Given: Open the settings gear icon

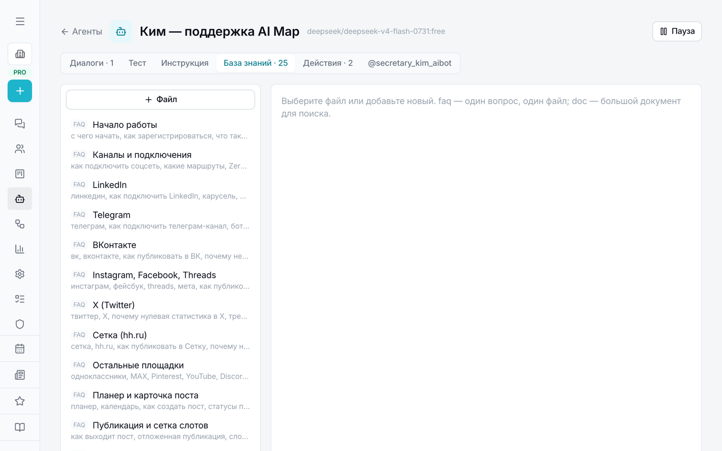Looking at the screenshot, I should click(x=20, y=274).
